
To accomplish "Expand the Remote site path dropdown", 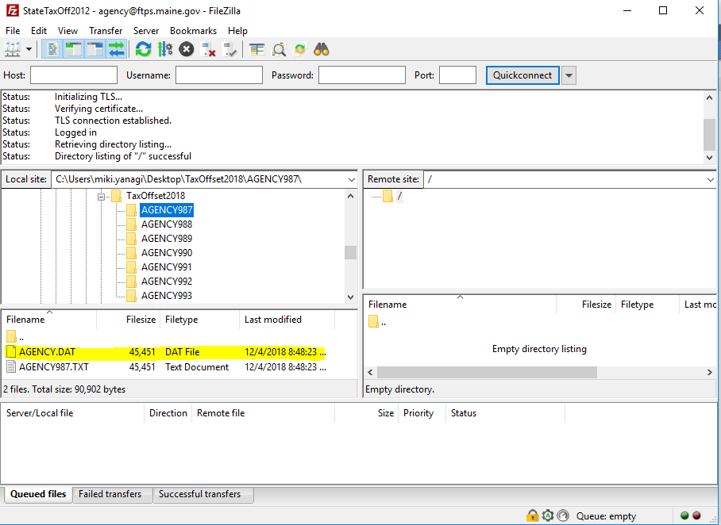I will click(x=711, y=179).
